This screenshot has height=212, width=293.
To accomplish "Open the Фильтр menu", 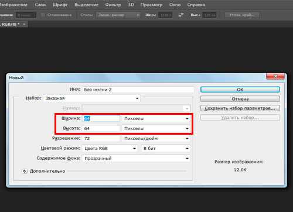I will pos(113,5).
